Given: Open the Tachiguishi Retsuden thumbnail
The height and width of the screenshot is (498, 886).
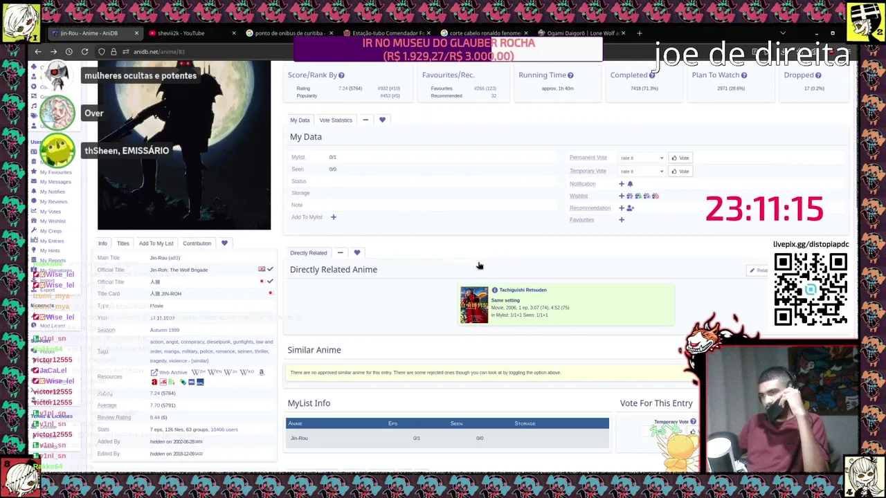Looking at the screenshot, I should coord(474,305).
